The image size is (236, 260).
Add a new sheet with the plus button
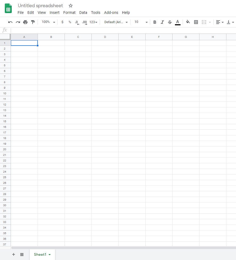(13, 254)
